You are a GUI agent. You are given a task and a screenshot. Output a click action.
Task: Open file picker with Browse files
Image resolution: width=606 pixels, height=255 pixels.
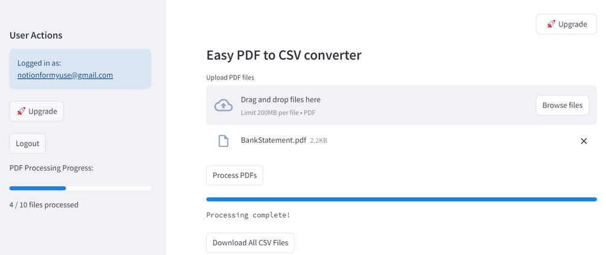click(562, 105)
